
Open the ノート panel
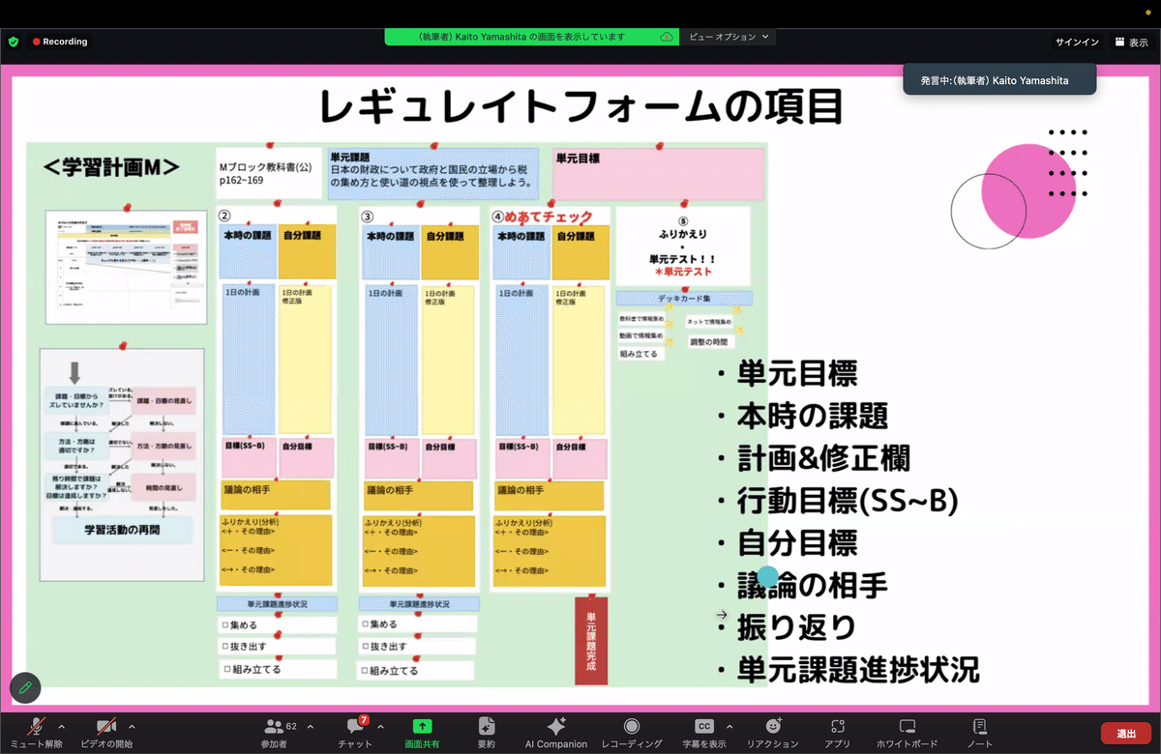pos(979,732)
